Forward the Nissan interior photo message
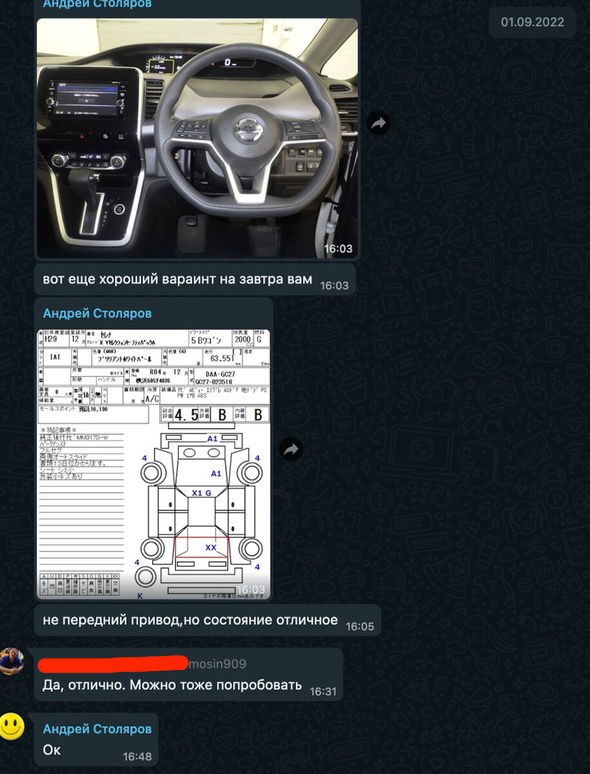This screenshot has width=590, height=774. (378, 122)
